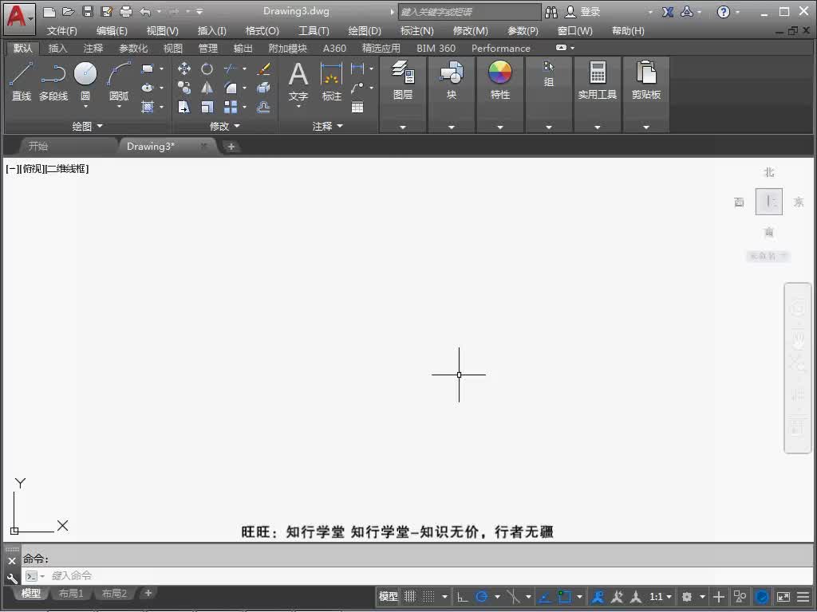This screenshot has width=817, height=612.
Task: Expand the Draw (绘图) panel
Action: click(87, 126)
